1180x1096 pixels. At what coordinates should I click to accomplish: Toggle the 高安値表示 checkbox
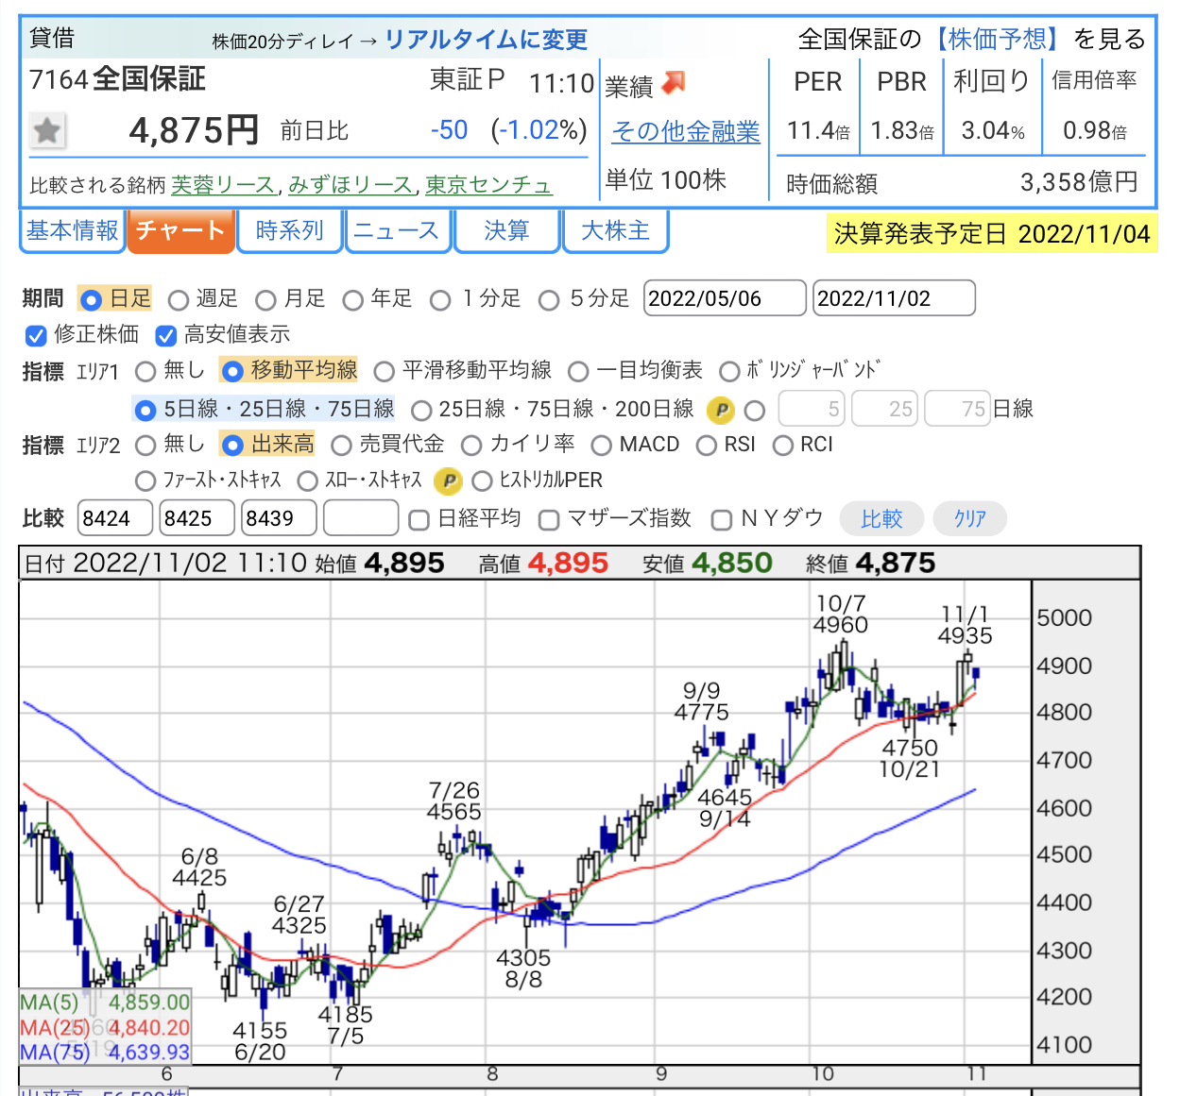[166, 336]
